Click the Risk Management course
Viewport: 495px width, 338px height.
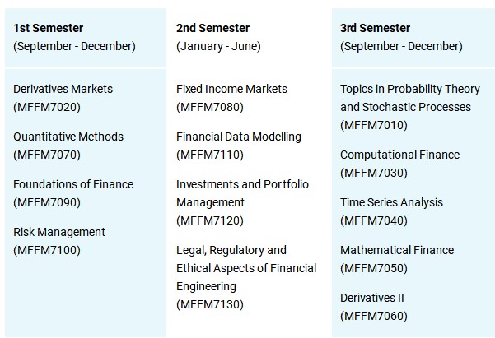tap(59, 232)
